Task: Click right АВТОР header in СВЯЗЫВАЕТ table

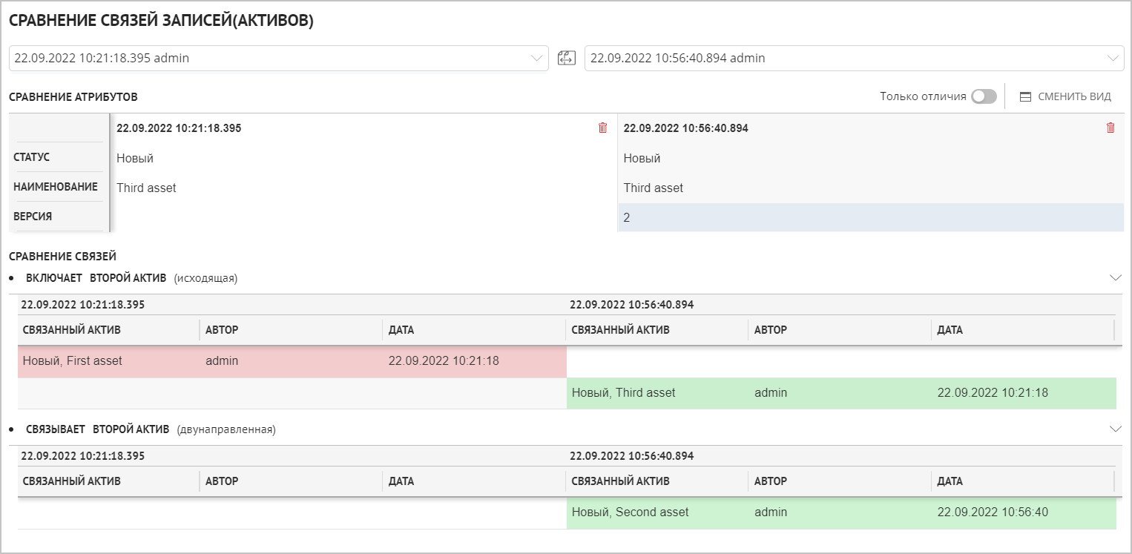Action: click(x=770, y=481)
